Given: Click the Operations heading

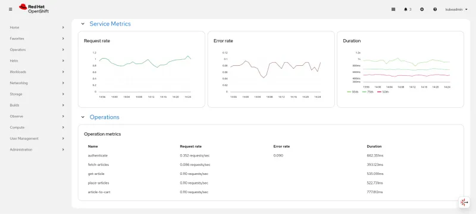Looking at the screenshot, I should 105,117.
